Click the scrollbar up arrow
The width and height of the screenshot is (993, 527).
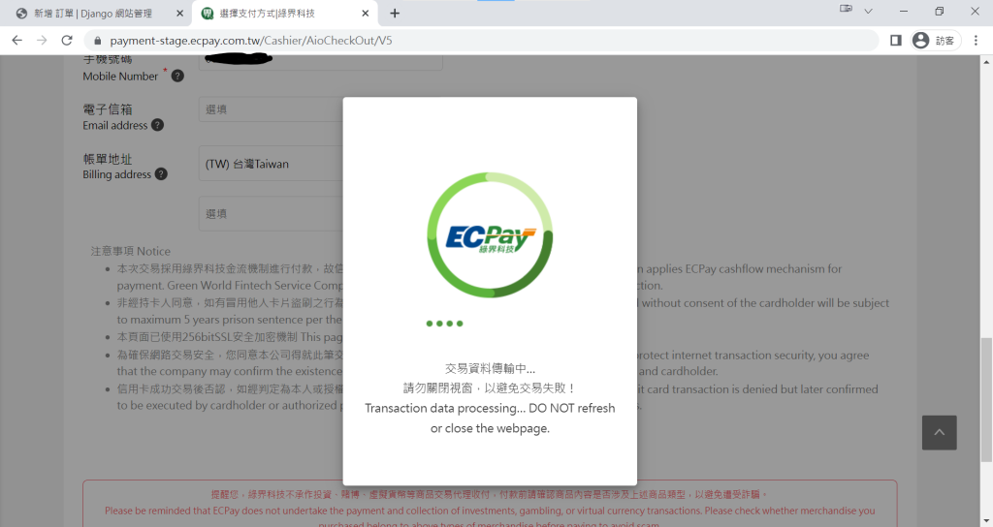986,61
